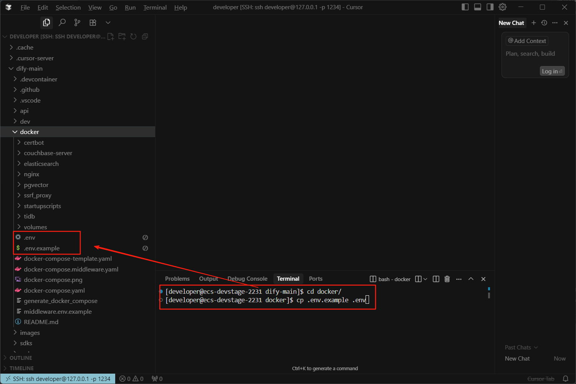This screenshot has height=384, width=576.
Task: Show additional views chevron in activity bar
Action: click(108, 23)
